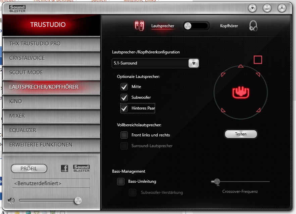Enable Front links und rechts checkbox
The width and height of the screenshot is (296, 214).
pos(124,135)
